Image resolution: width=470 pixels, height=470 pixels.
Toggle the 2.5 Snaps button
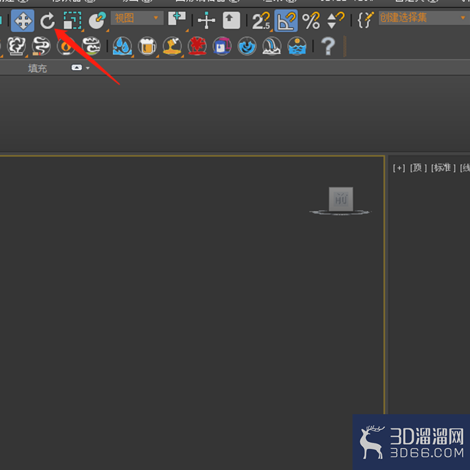pos(261,21)
